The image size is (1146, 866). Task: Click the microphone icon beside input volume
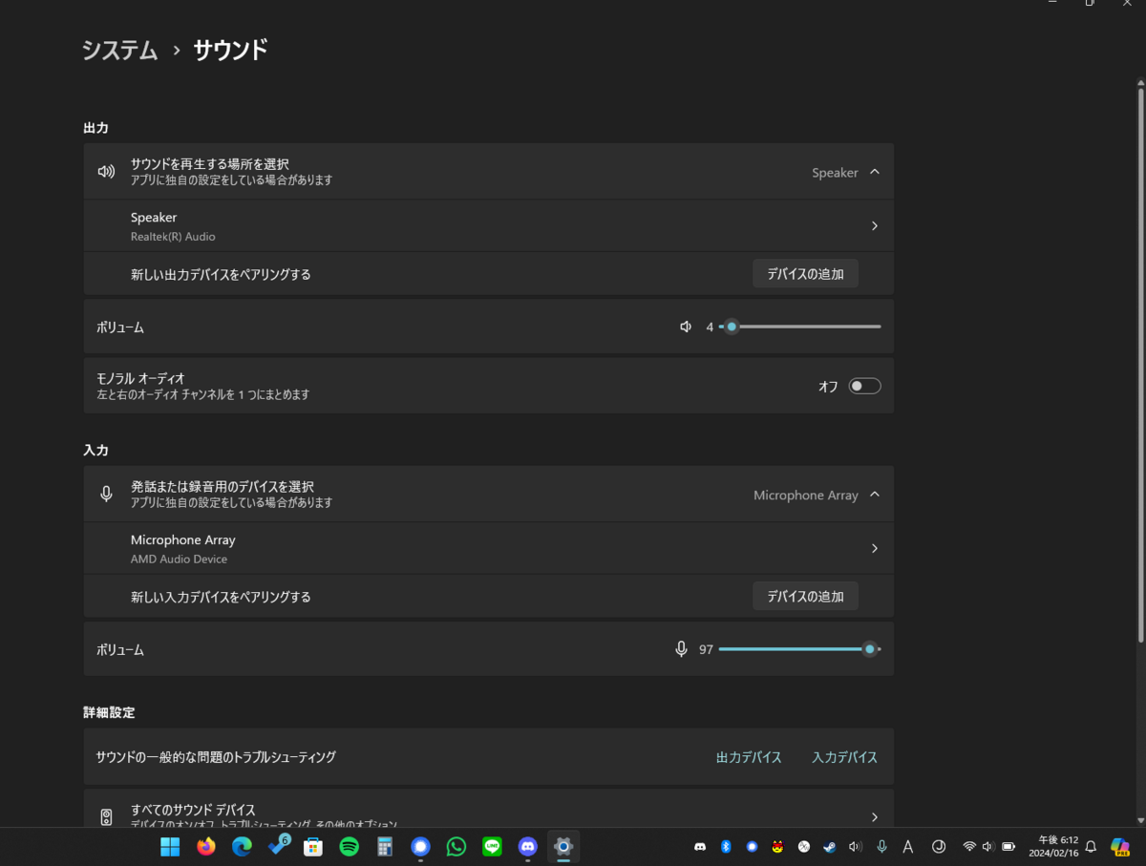[x=680, y=648]
